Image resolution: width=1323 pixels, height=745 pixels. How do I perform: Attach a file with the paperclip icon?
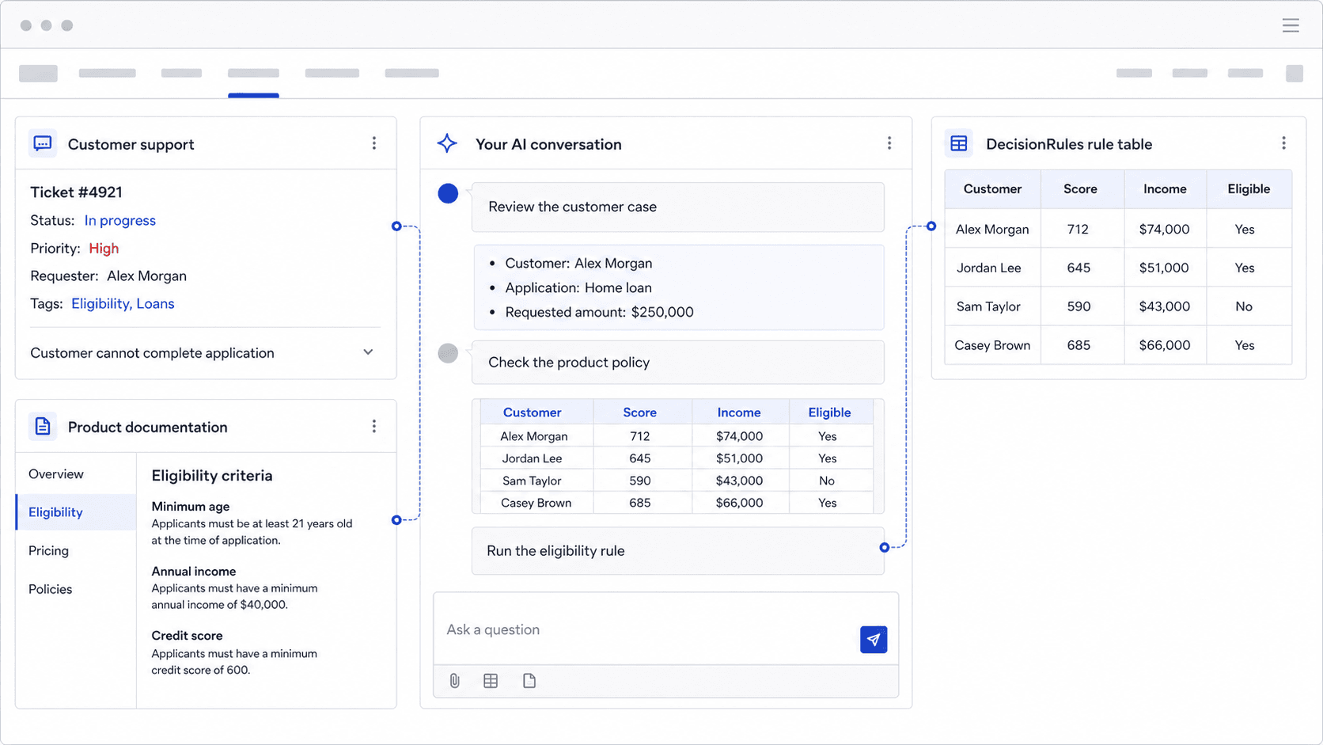(x=455, y=681)
